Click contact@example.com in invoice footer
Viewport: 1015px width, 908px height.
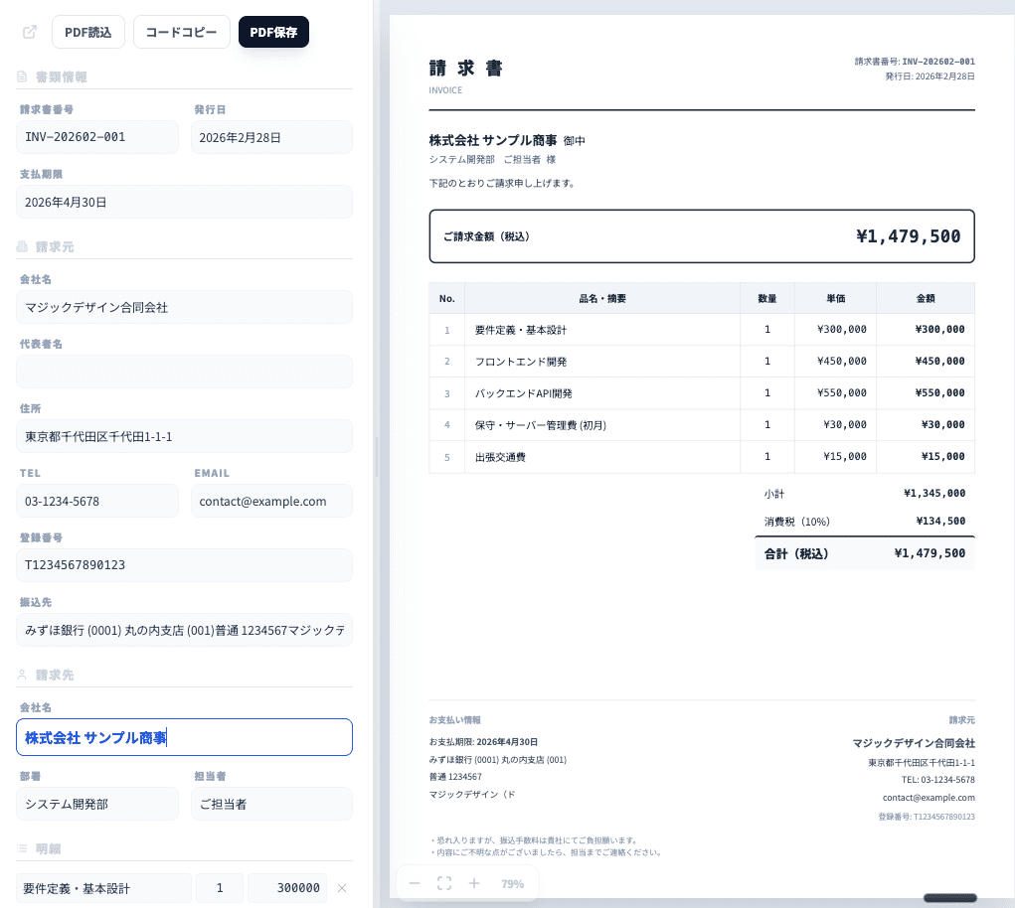[929, 798]
